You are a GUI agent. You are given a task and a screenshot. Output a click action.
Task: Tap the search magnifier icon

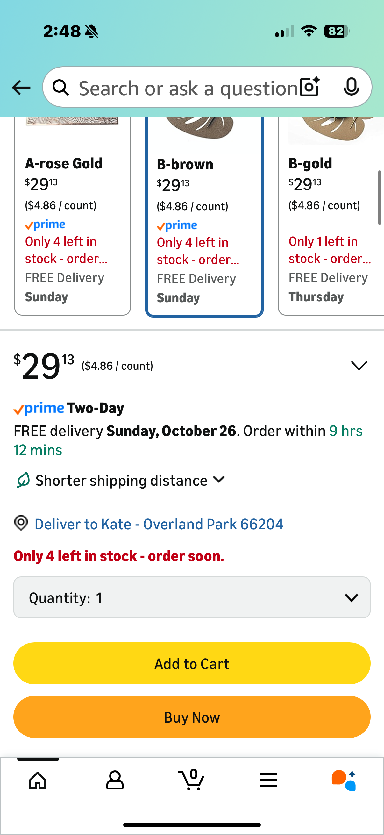(x=60, y=88)
